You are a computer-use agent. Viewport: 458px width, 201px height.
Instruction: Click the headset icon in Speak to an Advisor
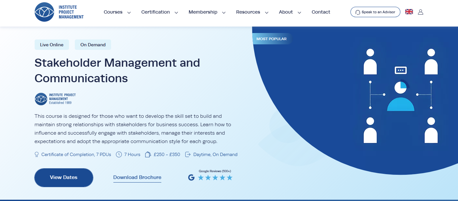coord(357,12)
